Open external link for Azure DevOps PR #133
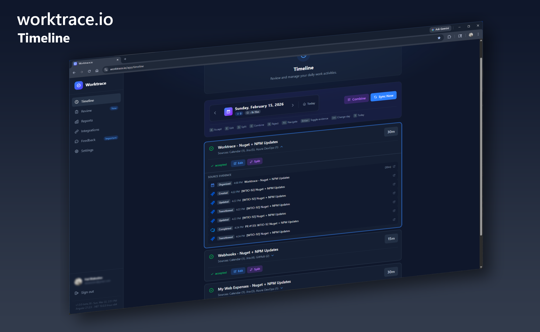 394,211
